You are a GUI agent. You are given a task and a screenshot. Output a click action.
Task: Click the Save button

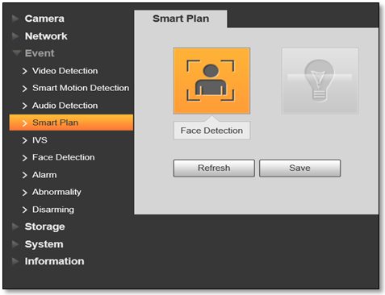point(299,168)
